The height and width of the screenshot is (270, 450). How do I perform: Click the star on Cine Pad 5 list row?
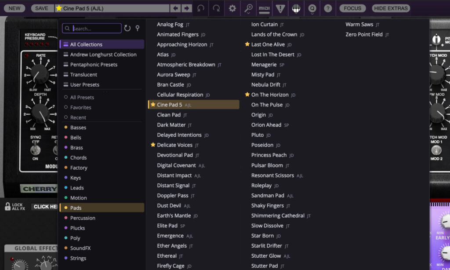coord(153,105)
